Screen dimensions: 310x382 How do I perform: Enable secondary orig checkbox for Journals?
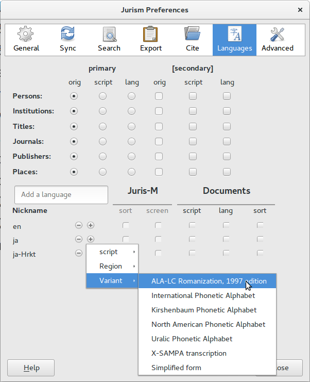pos(159,141)
